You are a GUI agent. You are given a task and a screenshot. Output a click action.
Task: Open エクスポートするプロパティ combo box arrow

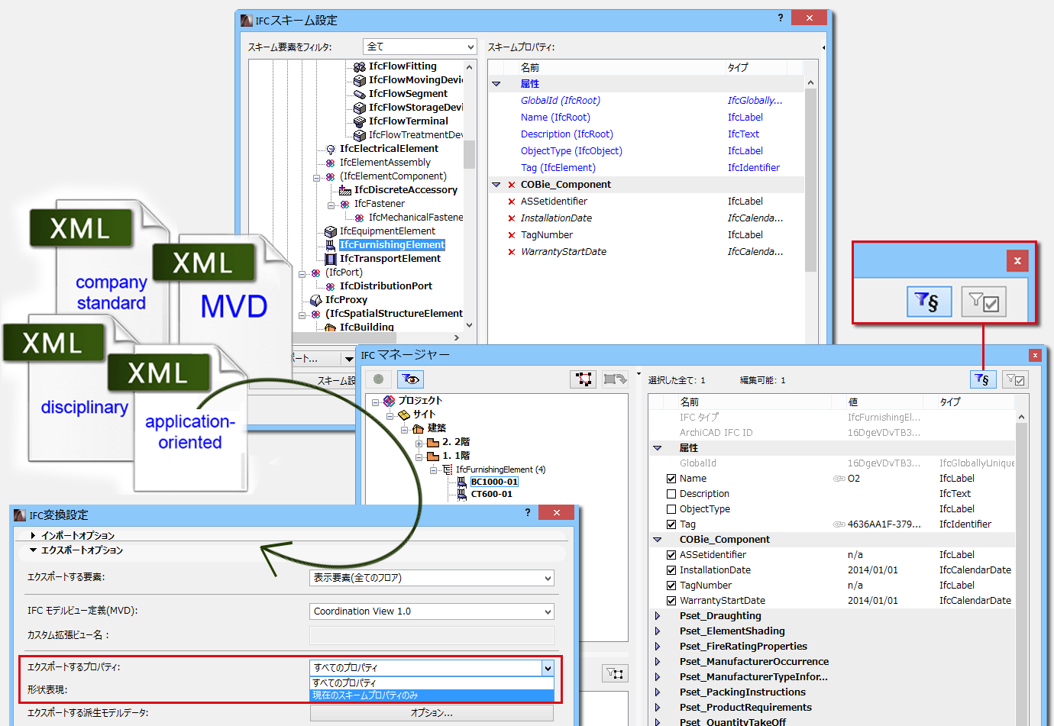(x=548, y=668)
